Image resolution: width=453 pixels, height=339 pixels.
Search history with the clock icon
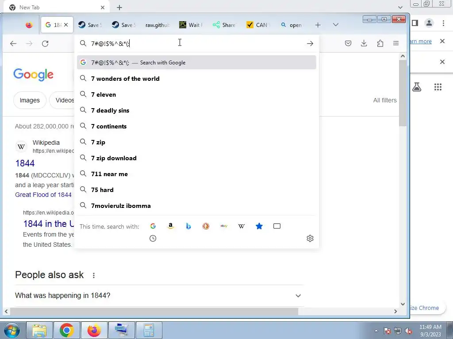pyautogui.click(x=153, y=238)
